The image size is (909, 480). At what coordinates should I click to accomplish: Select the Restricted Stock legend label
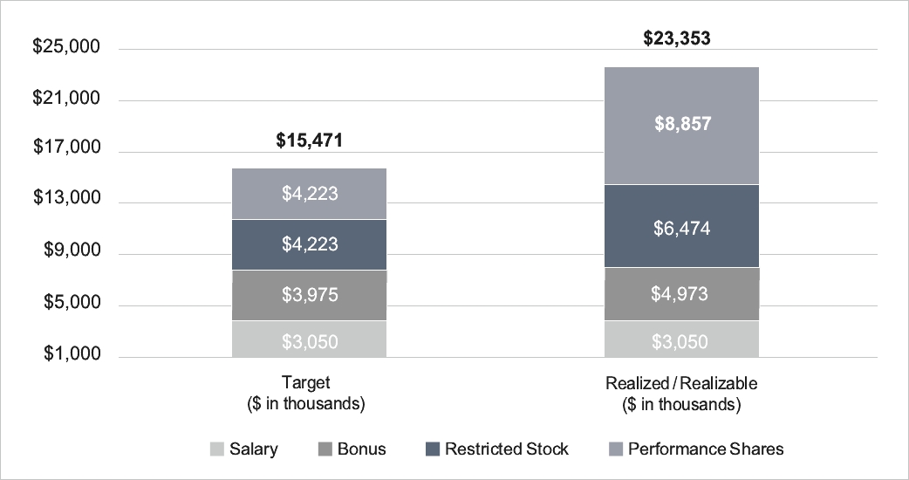pos(506,449)
